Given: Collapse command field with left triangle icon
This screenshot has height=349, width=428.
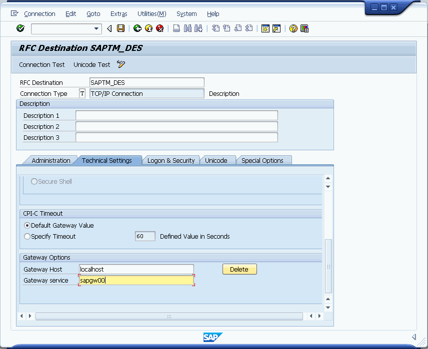Looking at the screenshot, I should click(109, 28).
